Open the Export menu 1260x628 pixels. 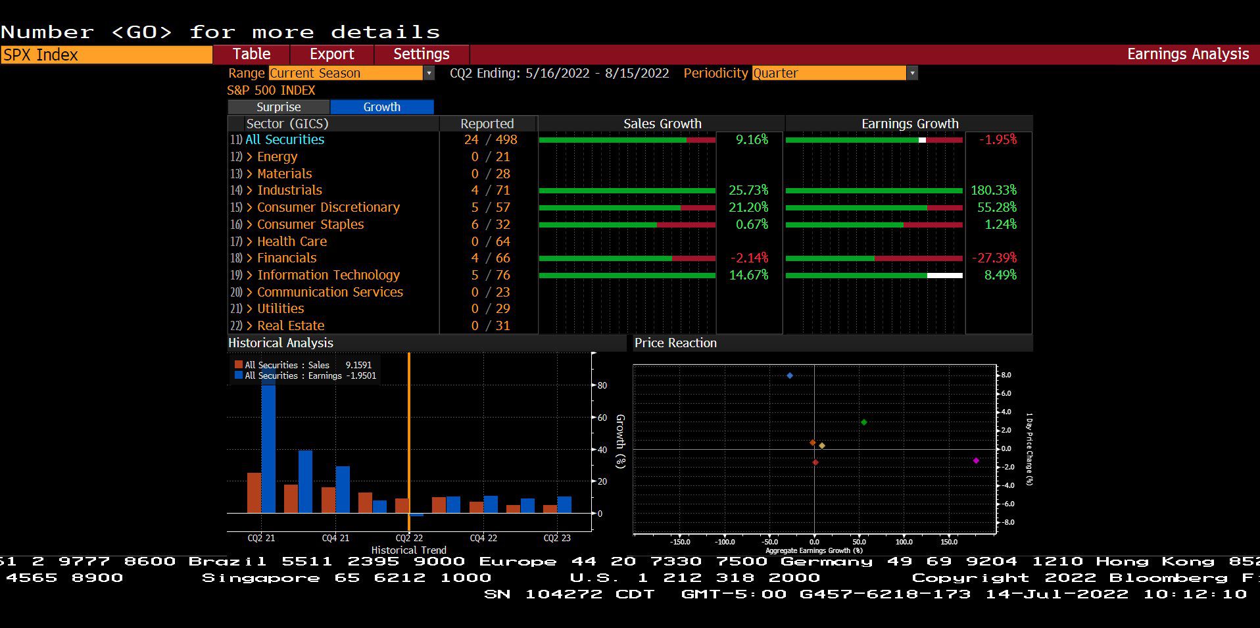click(332, 54)
